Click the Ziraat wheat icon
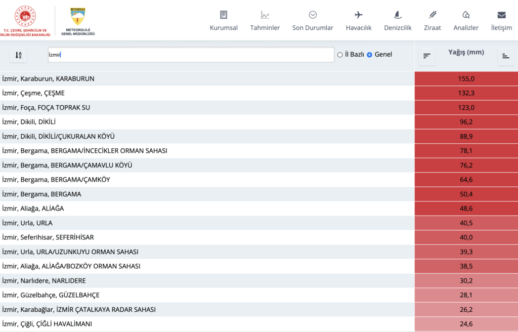This screenshot has height=332, width=518. (x=433, y=15)
